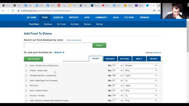Check Asda Chinese curry cooking sauce

[x=26, y=65]
